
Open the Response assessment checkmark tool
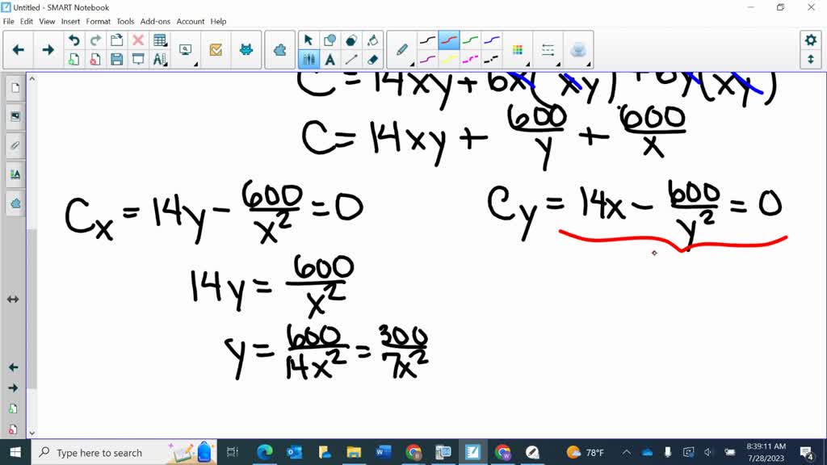coord(216,50)
